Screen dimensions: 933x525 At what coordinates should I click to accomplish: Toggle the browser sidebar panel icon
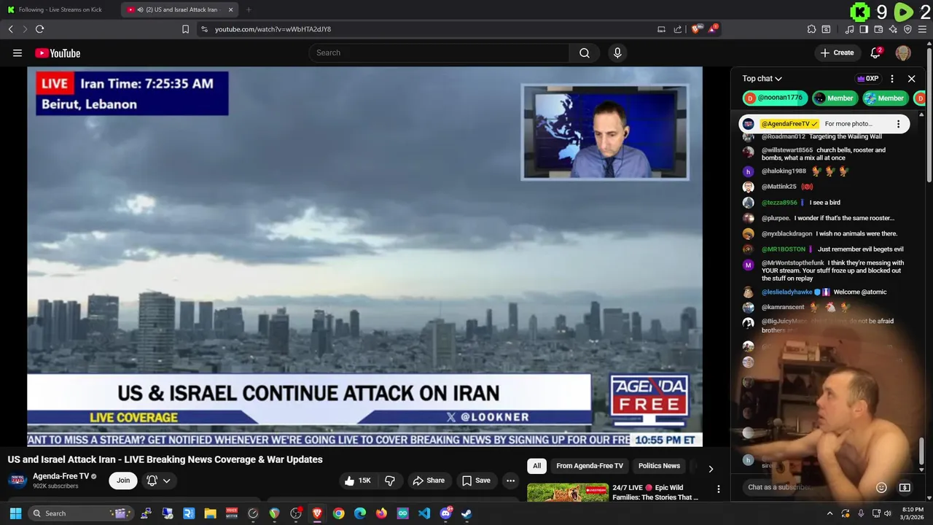tap(864, 29)
